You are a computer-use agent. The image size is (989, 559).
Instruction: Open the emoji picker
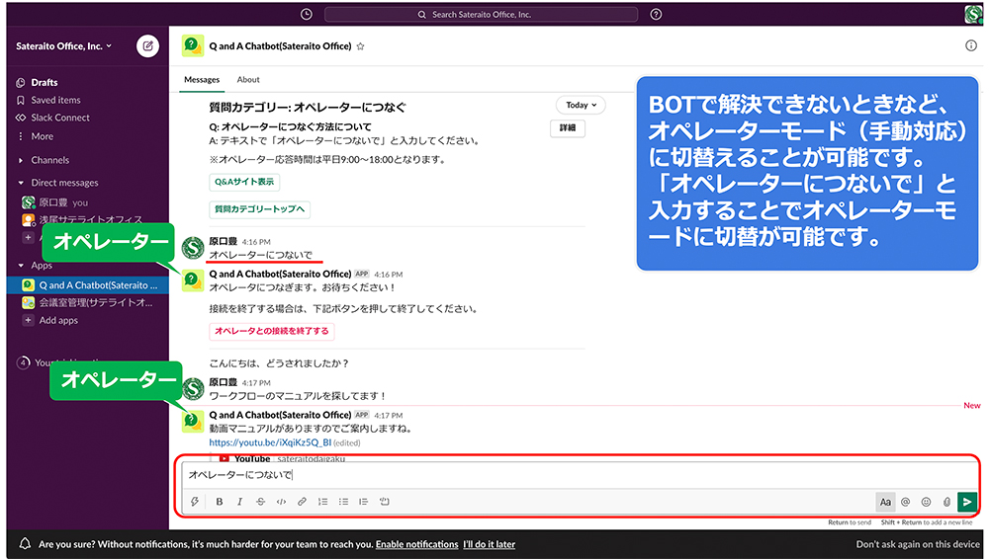pyautogui.click(x=926, y=502)
